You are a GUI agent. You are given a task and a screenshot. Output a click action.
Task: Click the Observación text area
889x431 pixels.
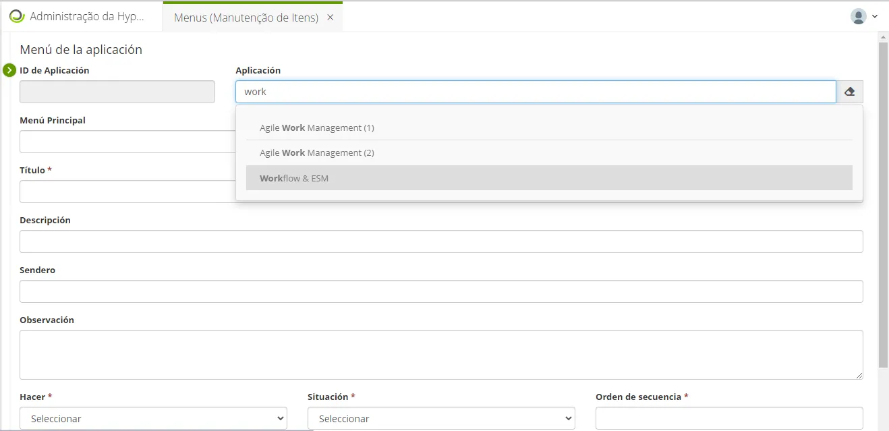click(441, 355)
